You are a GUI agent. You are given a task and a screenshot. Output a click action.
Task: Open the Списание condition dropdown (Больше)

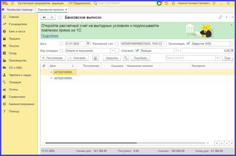pos(176,51)
